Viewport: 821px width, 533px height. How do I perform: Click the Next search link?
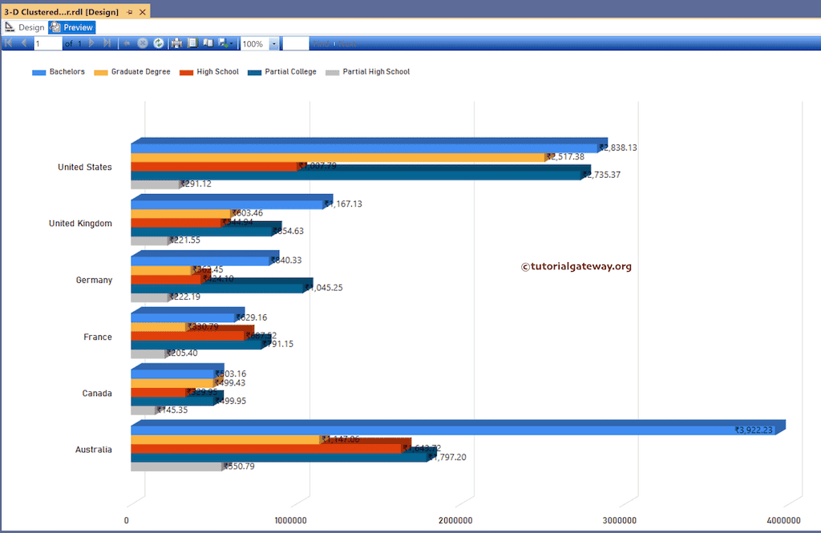click(347, 42)
